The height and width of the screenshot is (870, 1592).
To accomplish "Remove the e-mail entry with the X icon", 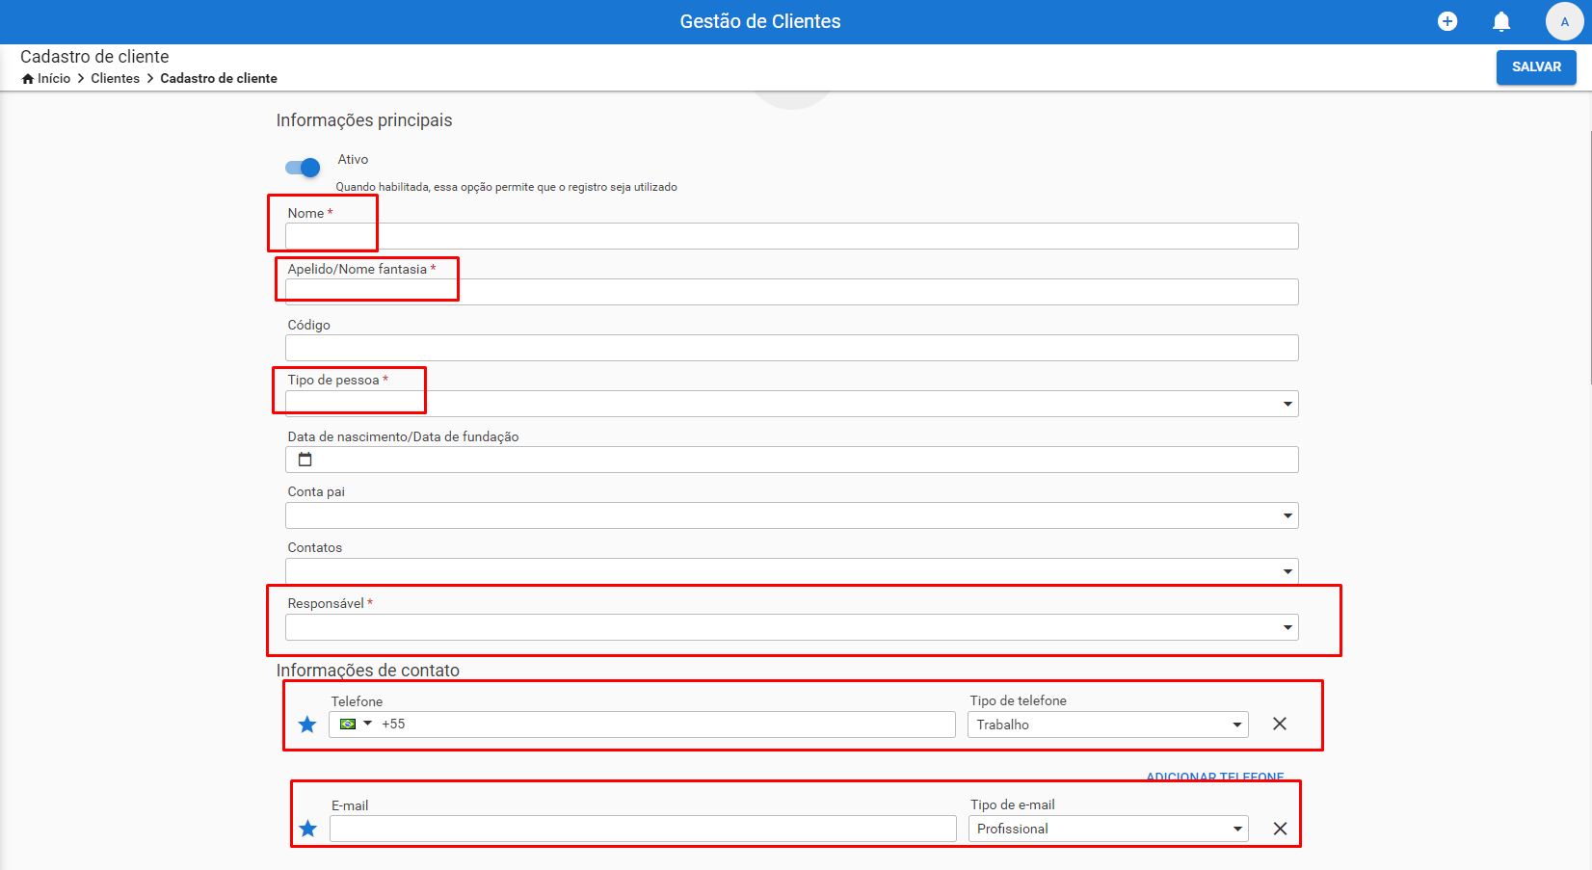I will click(x=1280, y=829).
